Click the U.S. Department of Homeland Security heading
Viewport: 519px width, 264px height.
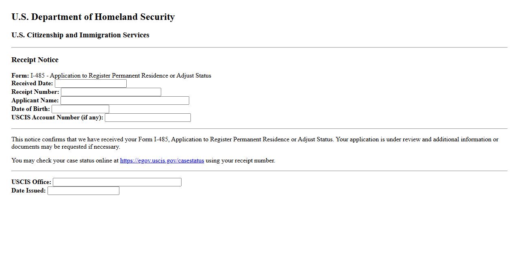93,17
